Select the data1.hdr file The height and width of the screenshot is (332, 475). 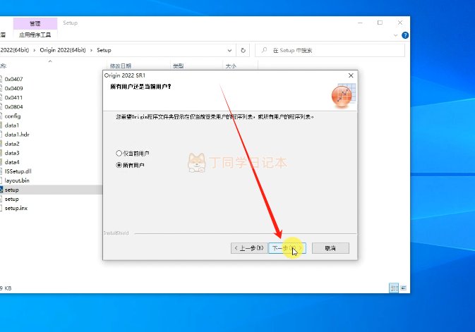click(x=17, y=135)
